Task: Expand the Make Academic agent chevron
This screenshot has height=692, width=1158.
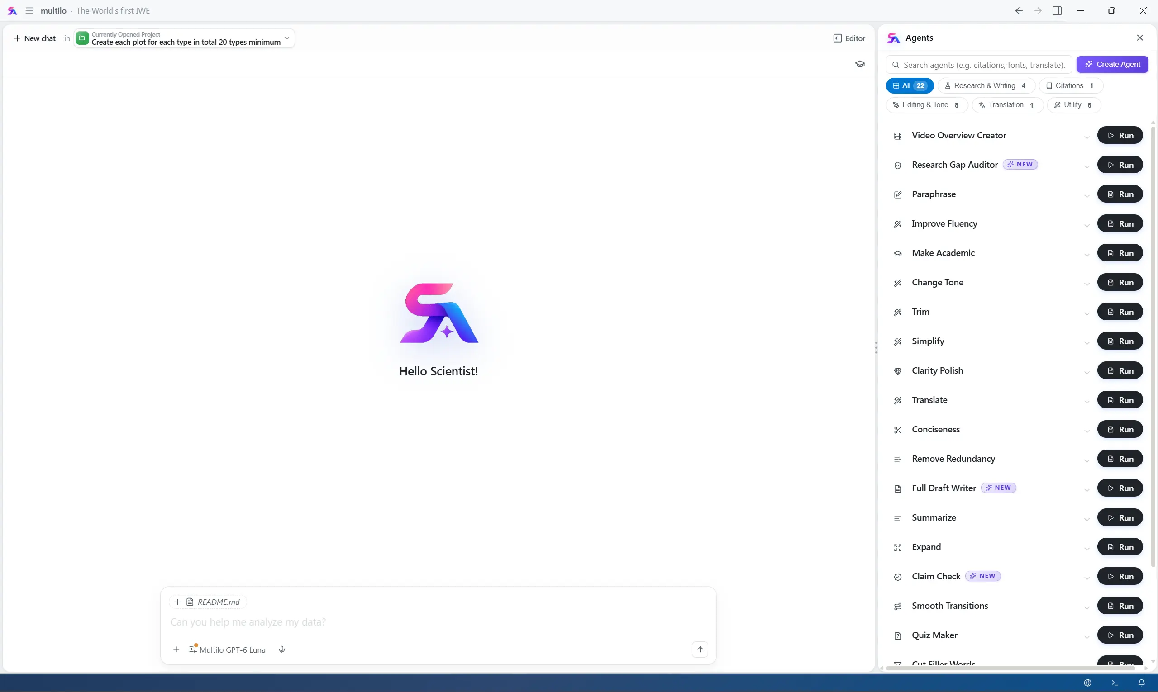Action: pyautogui.click(x=1087, y=255)
